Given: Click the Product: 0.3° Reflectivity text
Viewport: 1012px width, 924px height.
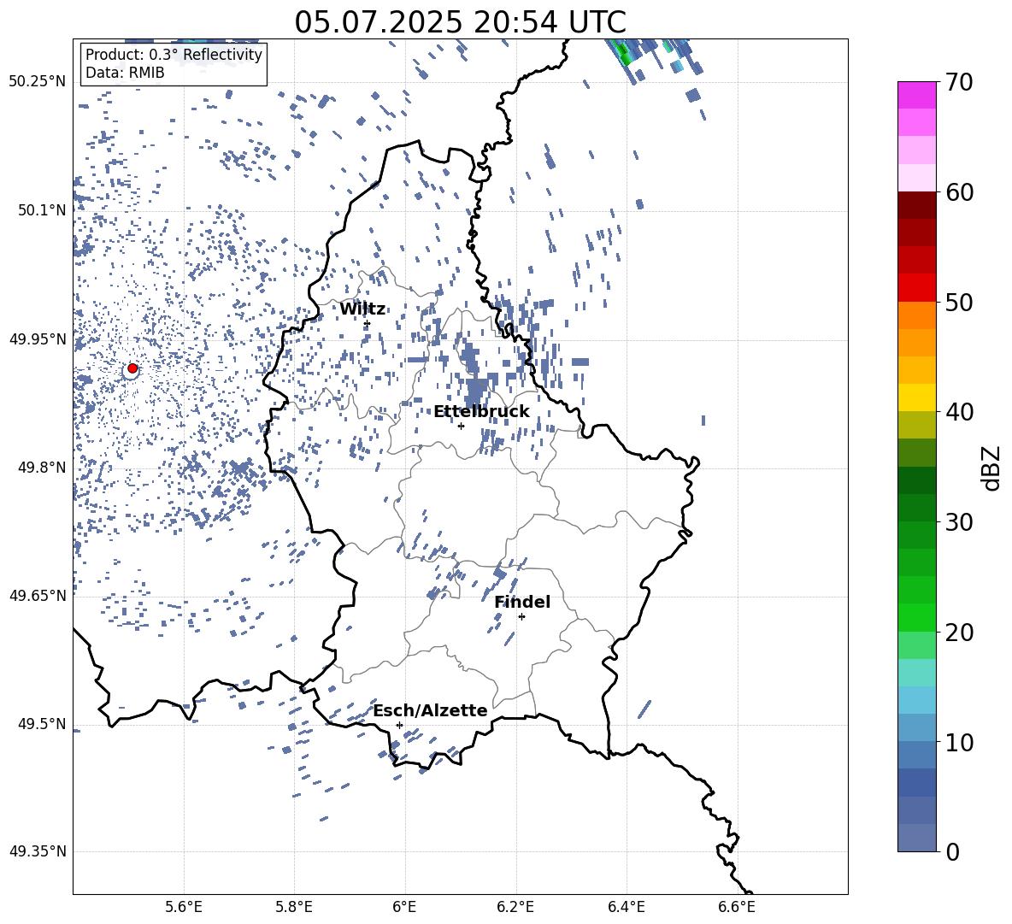Looking at the screenshot, I should point(174,55).
